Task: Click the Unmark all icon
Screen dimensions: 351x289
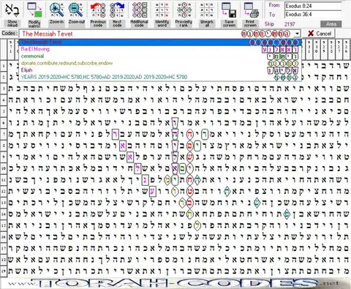Action: pyautogui.click(x=207, y=14)
